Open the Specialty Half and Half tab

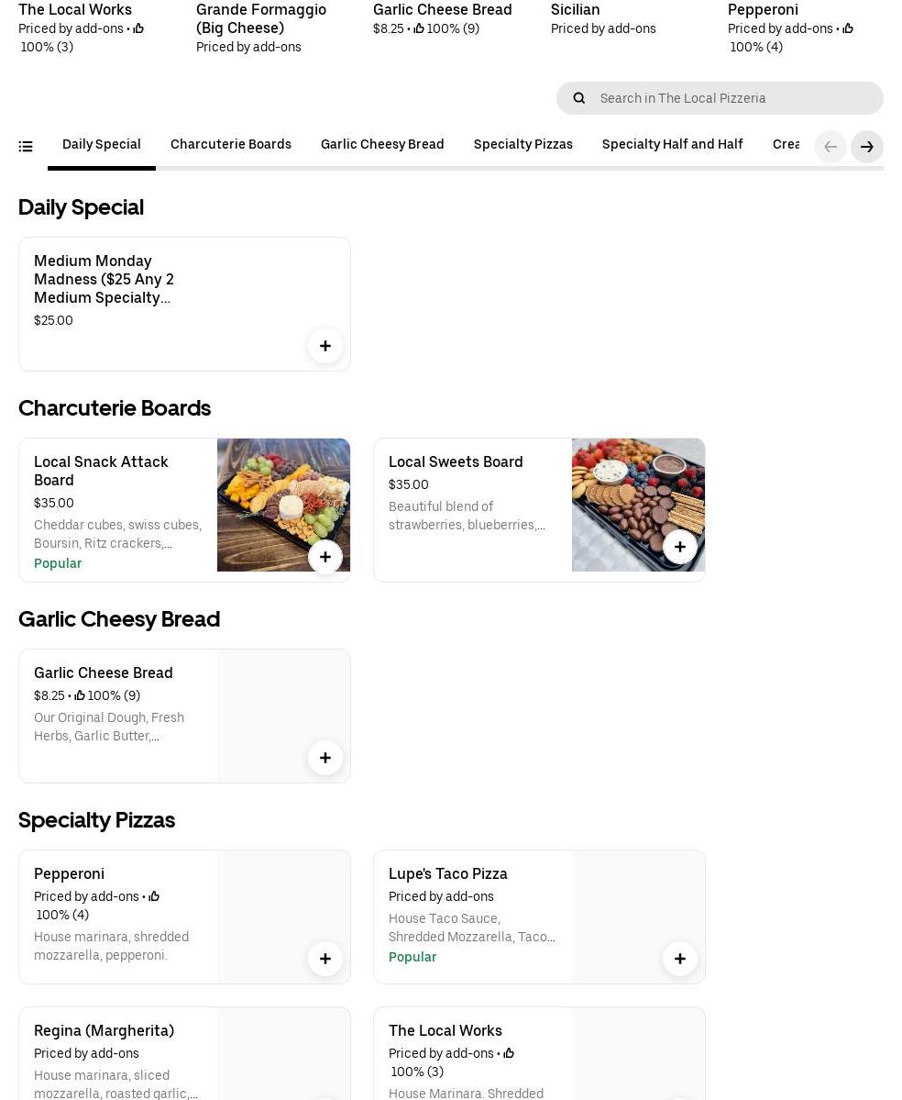pos(673,145)
